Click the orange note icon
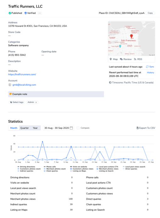Screen dimensions: 160x218 pos(11,94)
